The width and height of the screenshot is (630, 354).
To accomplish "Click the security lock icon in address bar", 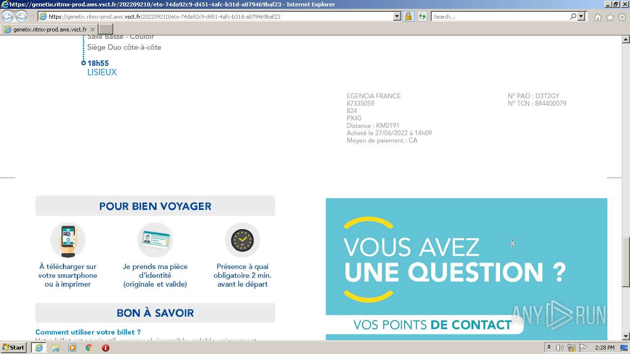I will click(x=408, y=16).
